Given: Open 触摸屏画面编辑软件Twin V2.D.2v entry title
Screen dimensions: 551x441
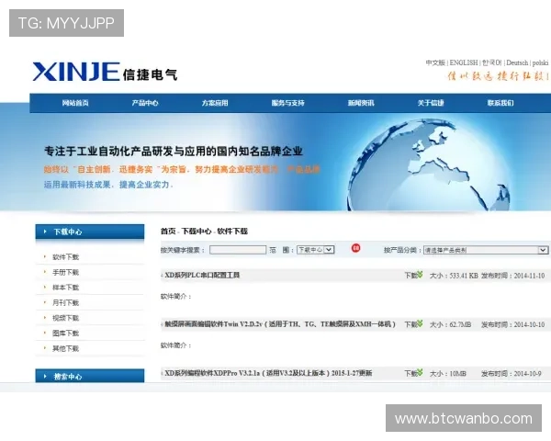Looking at the screenshot, I should coord(280,324).
